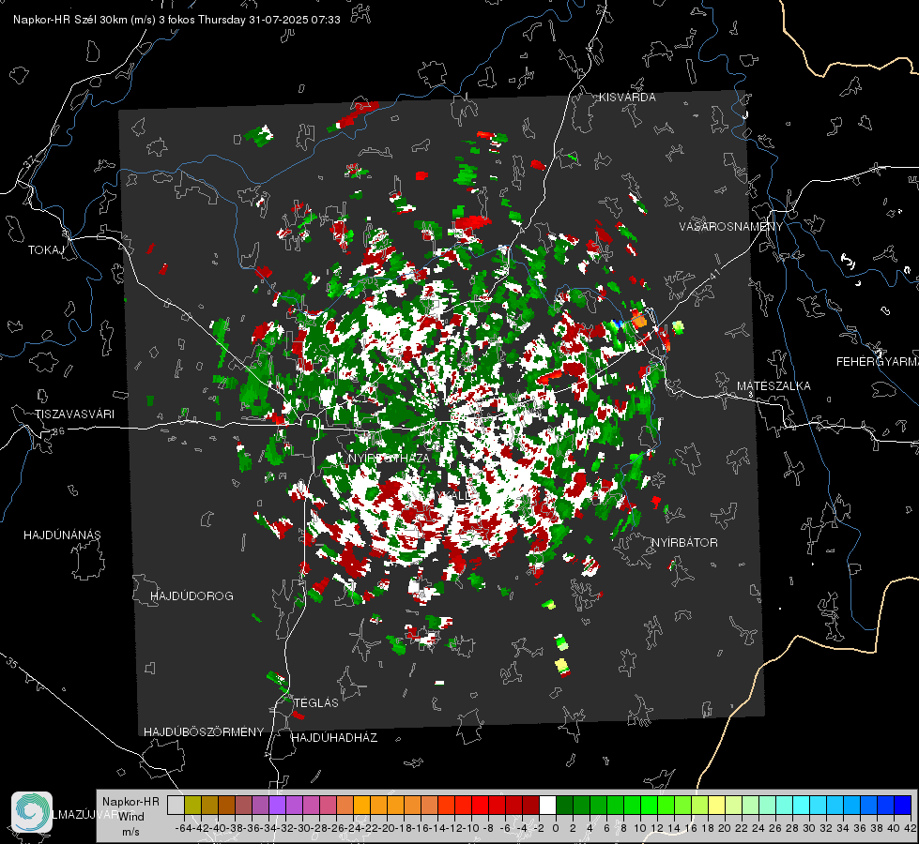
Task: Click the HAJDÚNÁNÁS town label
Action: 62,535
